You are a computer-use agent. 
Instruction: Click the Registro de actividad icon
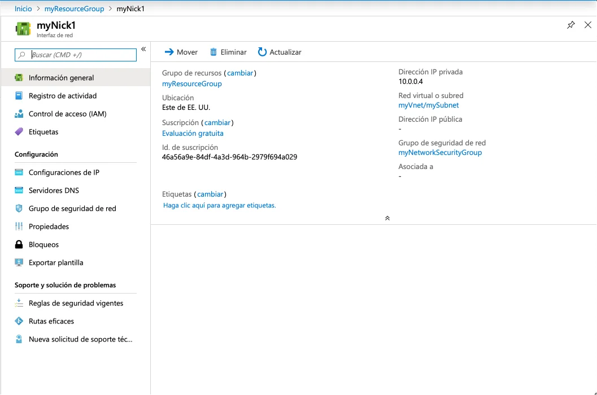click(x=19, y=96)
